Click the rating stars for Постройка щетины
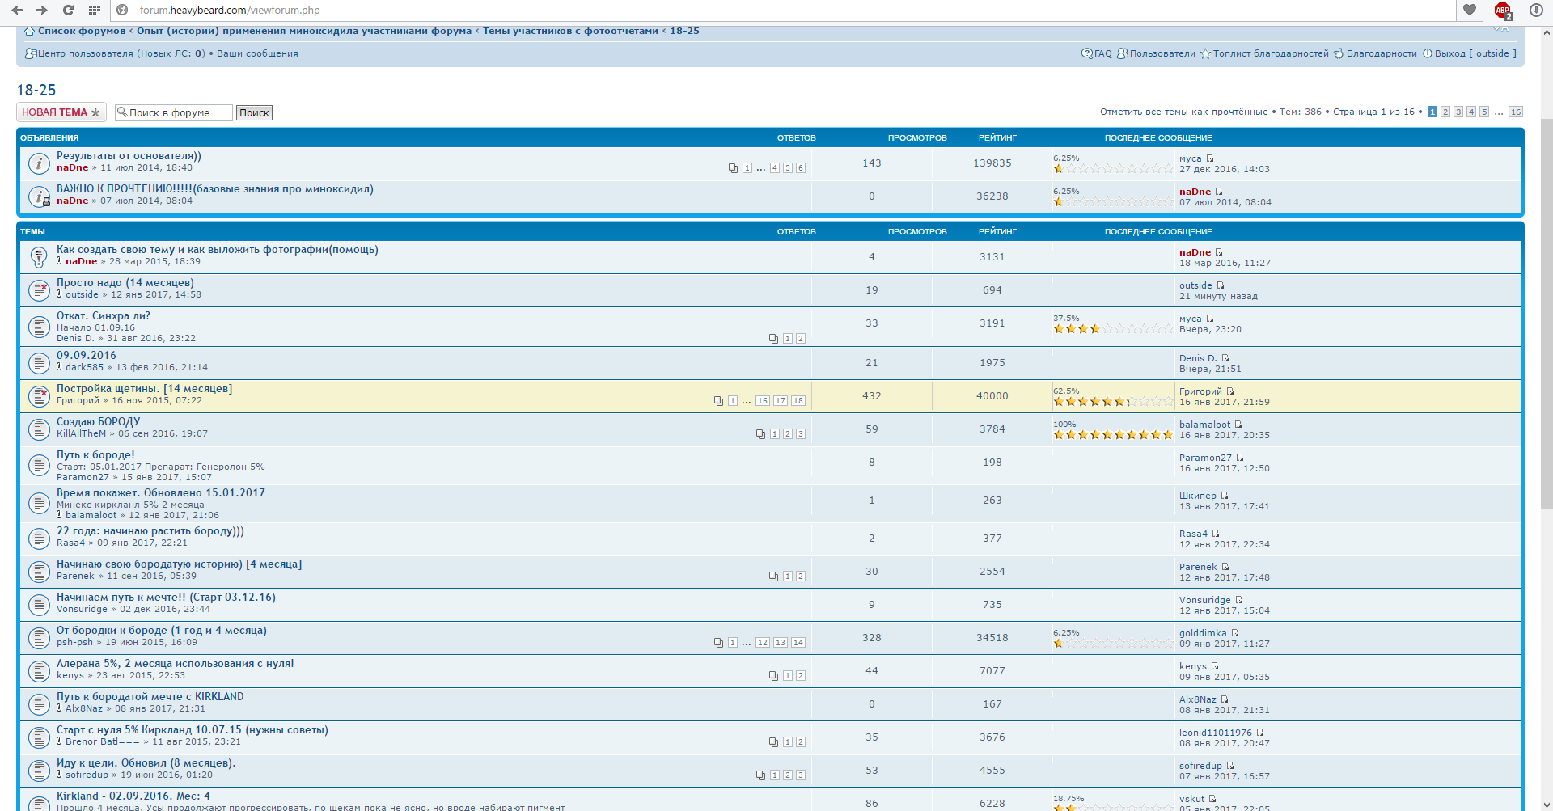Viewport: 1553px width, 811px height. click(x=1113, y=401)
